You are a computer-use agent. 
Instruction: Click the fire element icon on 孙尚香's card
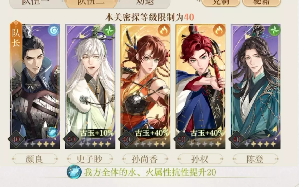pos(164,30)
